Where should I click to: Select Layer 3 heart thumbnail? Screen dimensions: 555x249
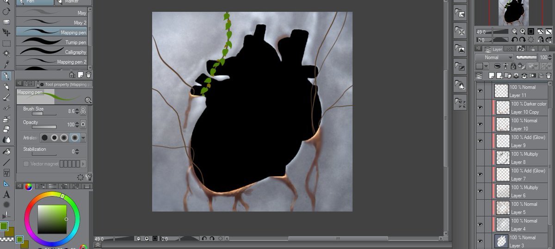point(502,241)
